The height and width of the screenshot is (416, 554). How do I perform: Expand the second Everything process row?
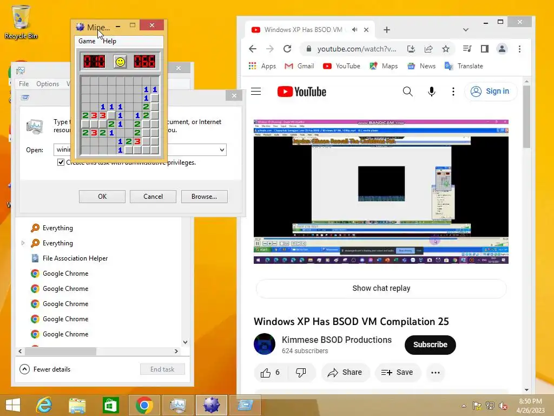[x=23, y=243]
